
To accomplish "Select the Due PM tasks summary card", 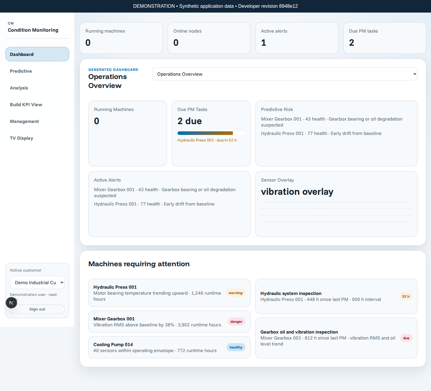I will pyautogui.click(x=385, y=38).
